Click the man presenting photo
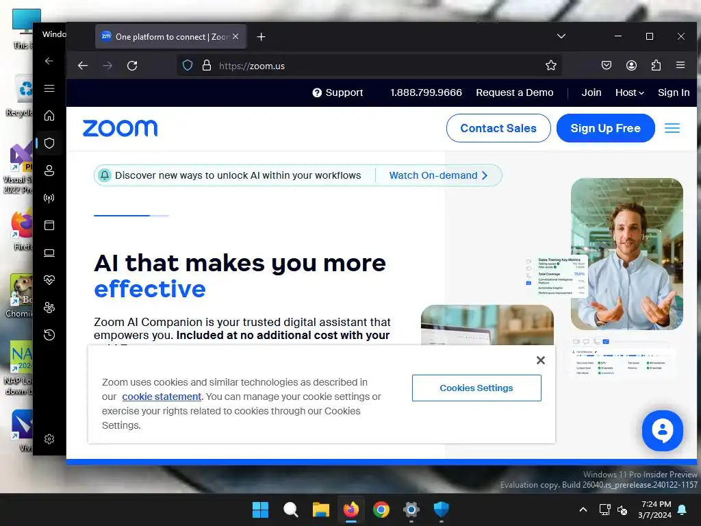Viewport: 701px width, 526px height. pos(627,253)
